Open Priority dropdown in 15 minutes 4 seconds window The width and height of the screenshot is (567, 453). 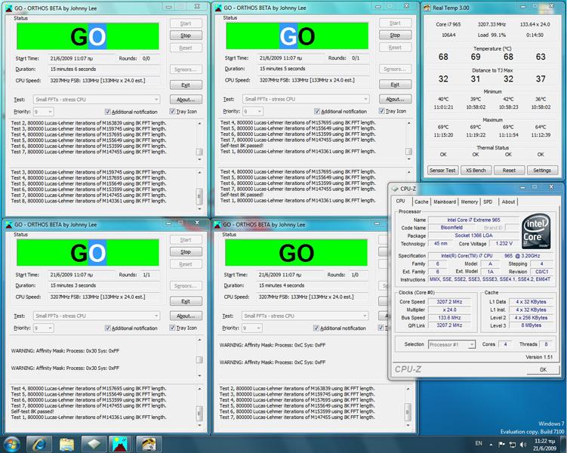251,328
